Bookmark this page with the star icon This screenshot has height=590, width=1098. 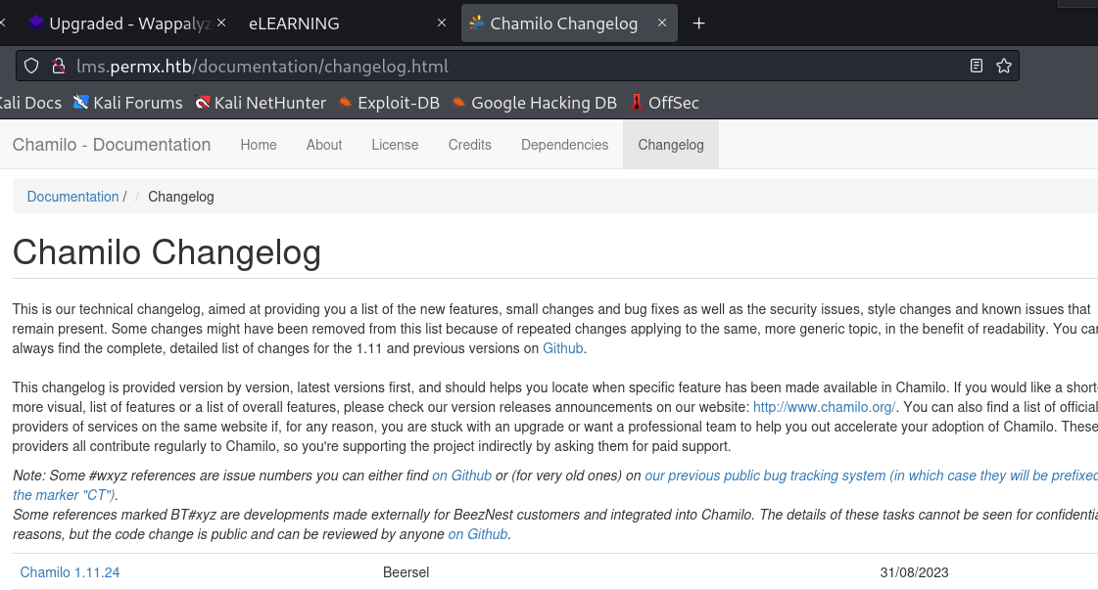click(1003, 66)
